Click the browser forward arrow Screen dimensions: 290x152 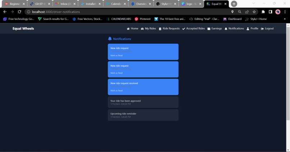tap(12, 12)
